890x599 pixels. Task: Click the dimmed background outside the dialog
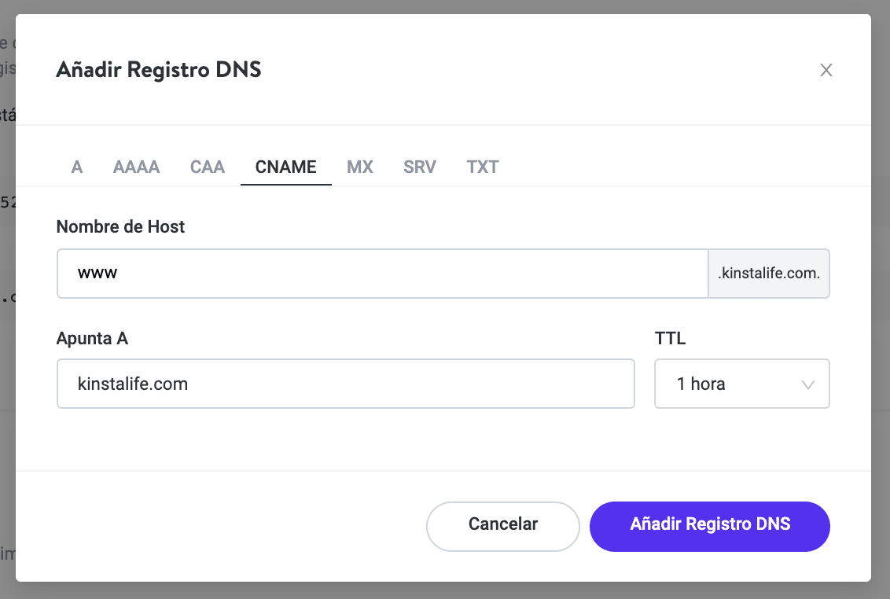click(x=881, y=314)
